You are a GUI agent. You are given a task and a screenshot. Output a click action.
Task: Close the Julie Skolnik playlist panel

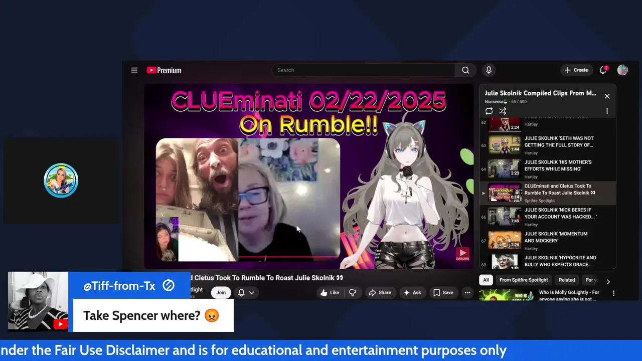607,96
